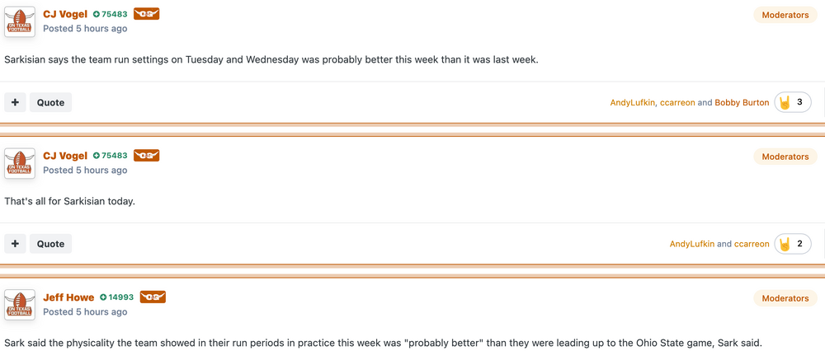The height and width of the screenshot is (360, 825).
Task: Click the orange rank badge beside Jeff Howe
Action: point(153,297)
